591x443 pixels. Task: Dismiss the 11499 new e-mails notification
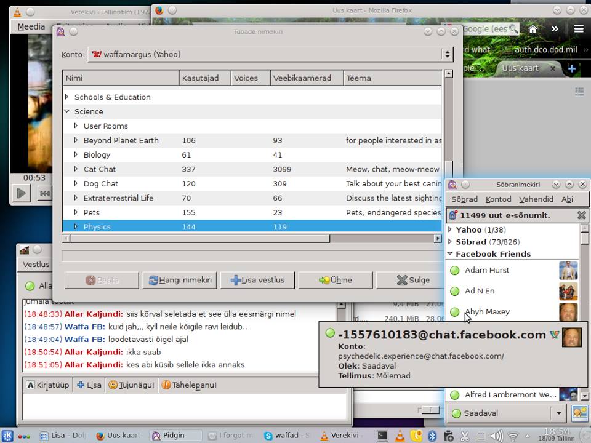[x=582, y=215]
